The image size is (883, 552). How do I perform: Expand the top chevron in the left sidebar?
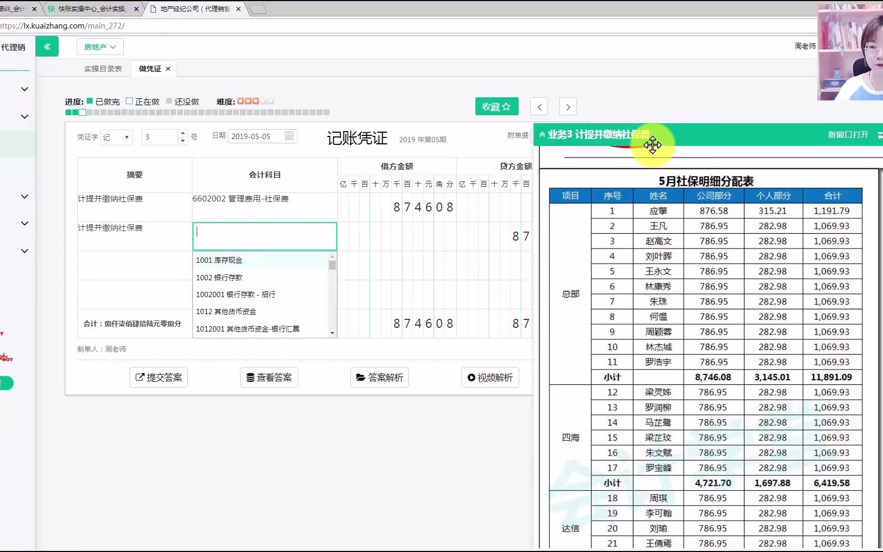click(24, 89)
